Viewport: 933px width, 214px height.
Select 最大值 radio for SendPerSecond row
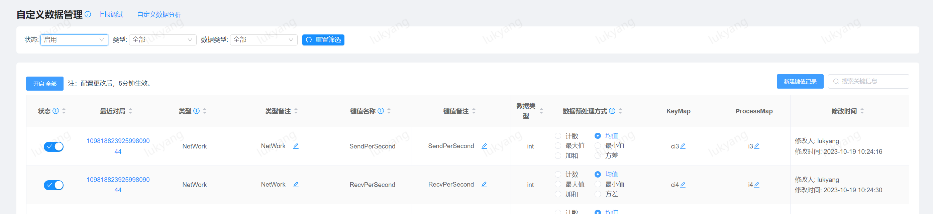(558, 145)
